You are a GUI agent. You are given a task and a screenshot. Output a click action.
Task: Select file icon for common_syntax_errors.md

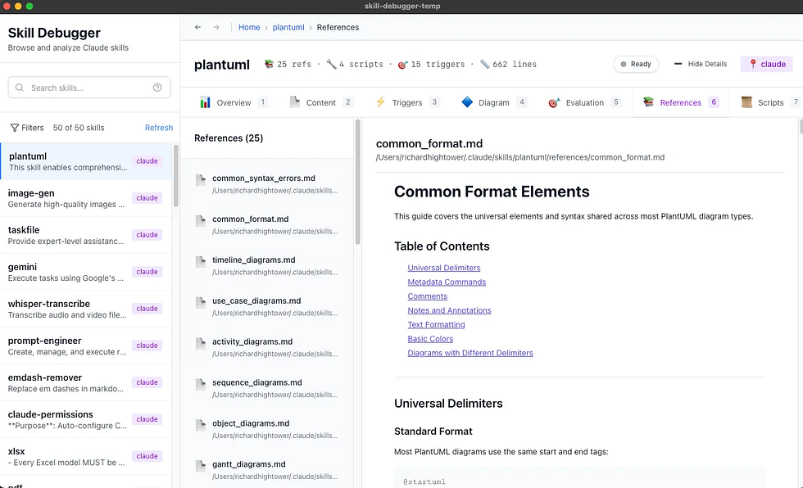point(201,179)
